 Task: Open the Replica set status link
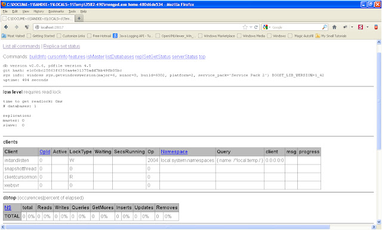click(61, 46)
